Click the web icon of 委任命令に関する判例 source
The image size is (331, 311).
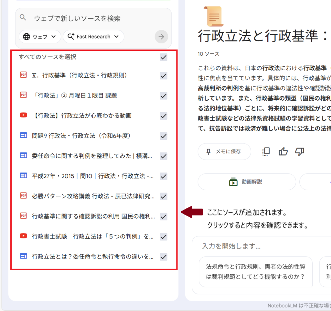(x=23, y=156)
